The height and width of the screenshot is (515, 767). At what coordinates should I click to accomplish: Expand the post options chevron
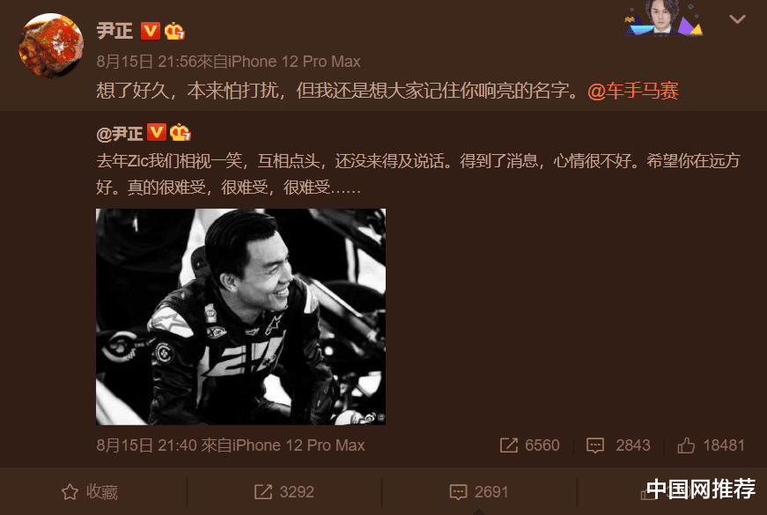737,19
